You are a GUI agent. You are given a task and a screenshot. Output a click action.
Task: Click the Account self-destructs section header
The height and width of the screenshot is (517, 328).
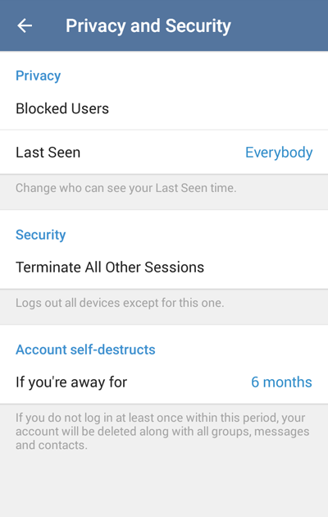(x=85, y=350)
